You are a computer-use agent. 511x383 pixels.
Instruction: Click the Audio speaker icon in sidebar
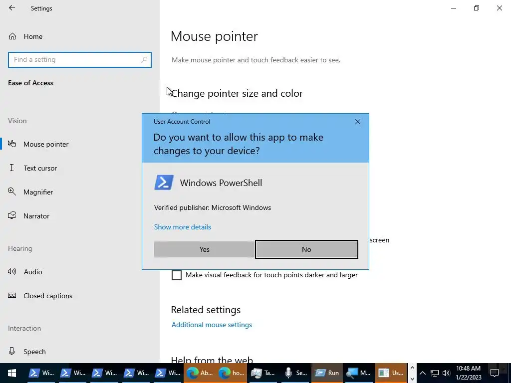[12, 271]
